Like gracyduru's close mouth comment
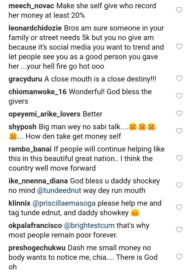This screenshot has width=191, height=272. 179,78
